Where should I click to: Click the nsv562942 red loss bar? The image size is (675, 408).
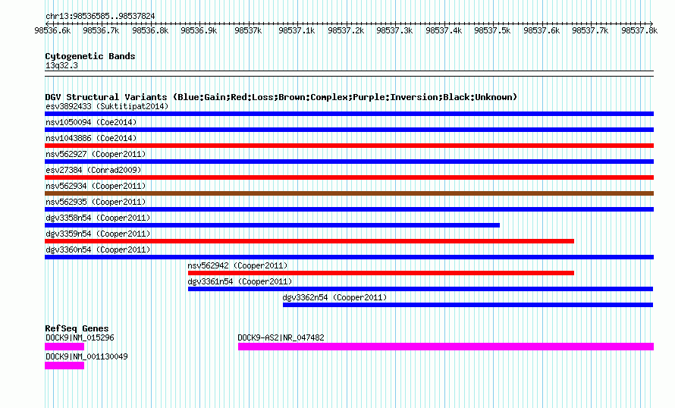coord(381,273)
